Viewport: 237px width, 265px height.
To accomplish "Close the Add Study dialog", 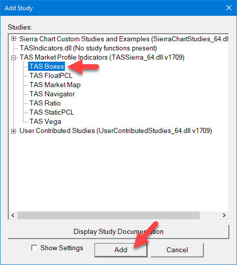I will [229, 8].
